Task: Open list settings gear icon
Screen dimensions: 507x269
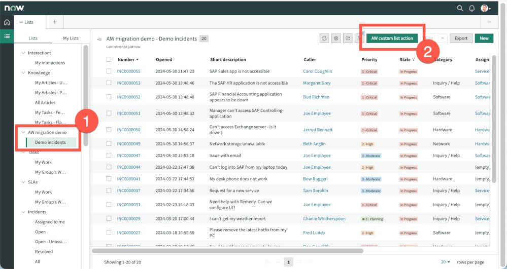Action: [336, 38]
